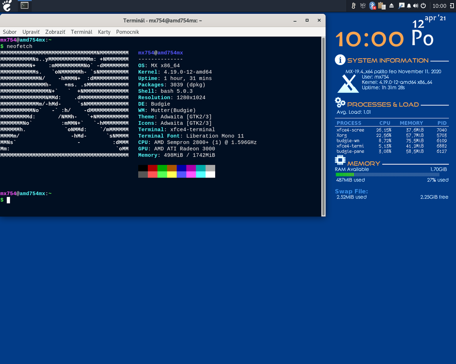The width and height of the screenshot is (456, 364).
Task: Open the Zobraziť menu
Action: [55, 32]
